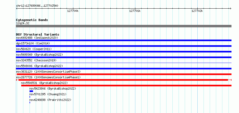
Task: Click esv2677726 (1000GenomesConsortiumPhase1) label
Action: 48,77
